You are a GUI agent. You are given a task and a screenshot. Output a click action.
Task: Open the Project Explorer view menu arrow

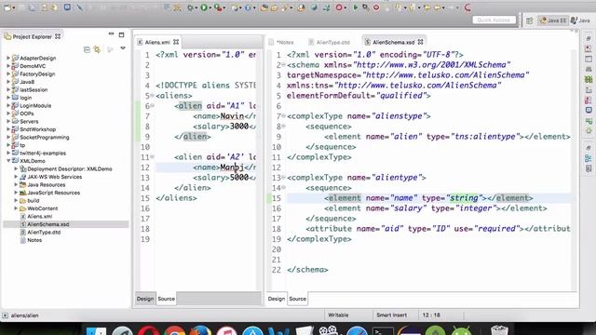point(123,48)
